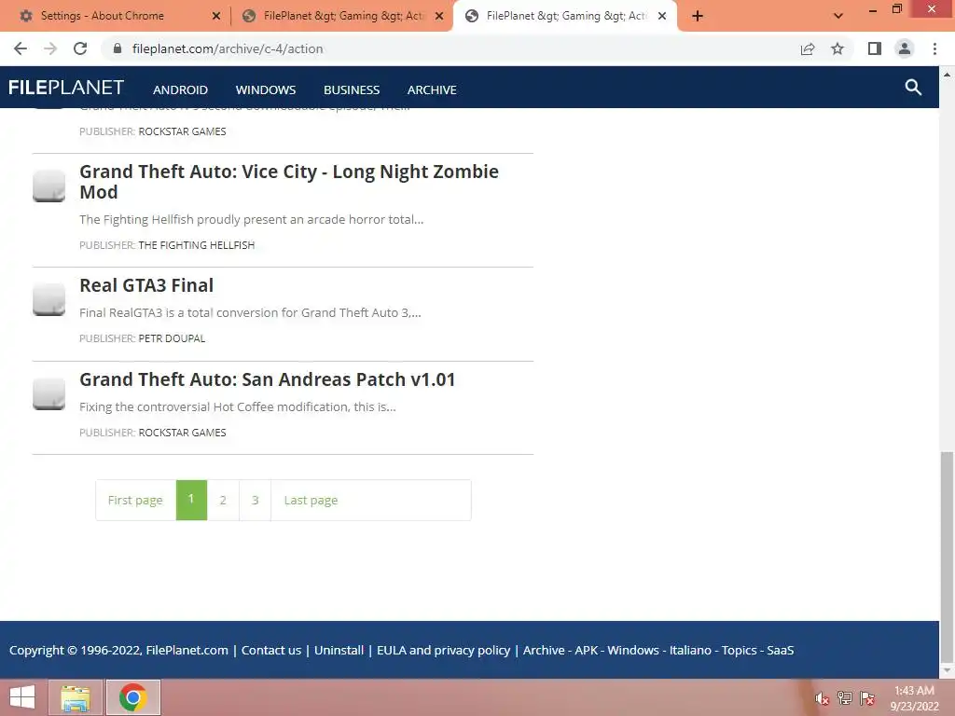The width and height of the screenshot is (955, 716).
Task: Open Uninstall footer link
Action: (339, 650)
